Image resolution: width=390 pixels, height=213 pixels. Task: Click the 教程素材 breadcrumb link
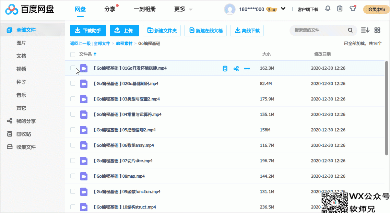point(124,43)
